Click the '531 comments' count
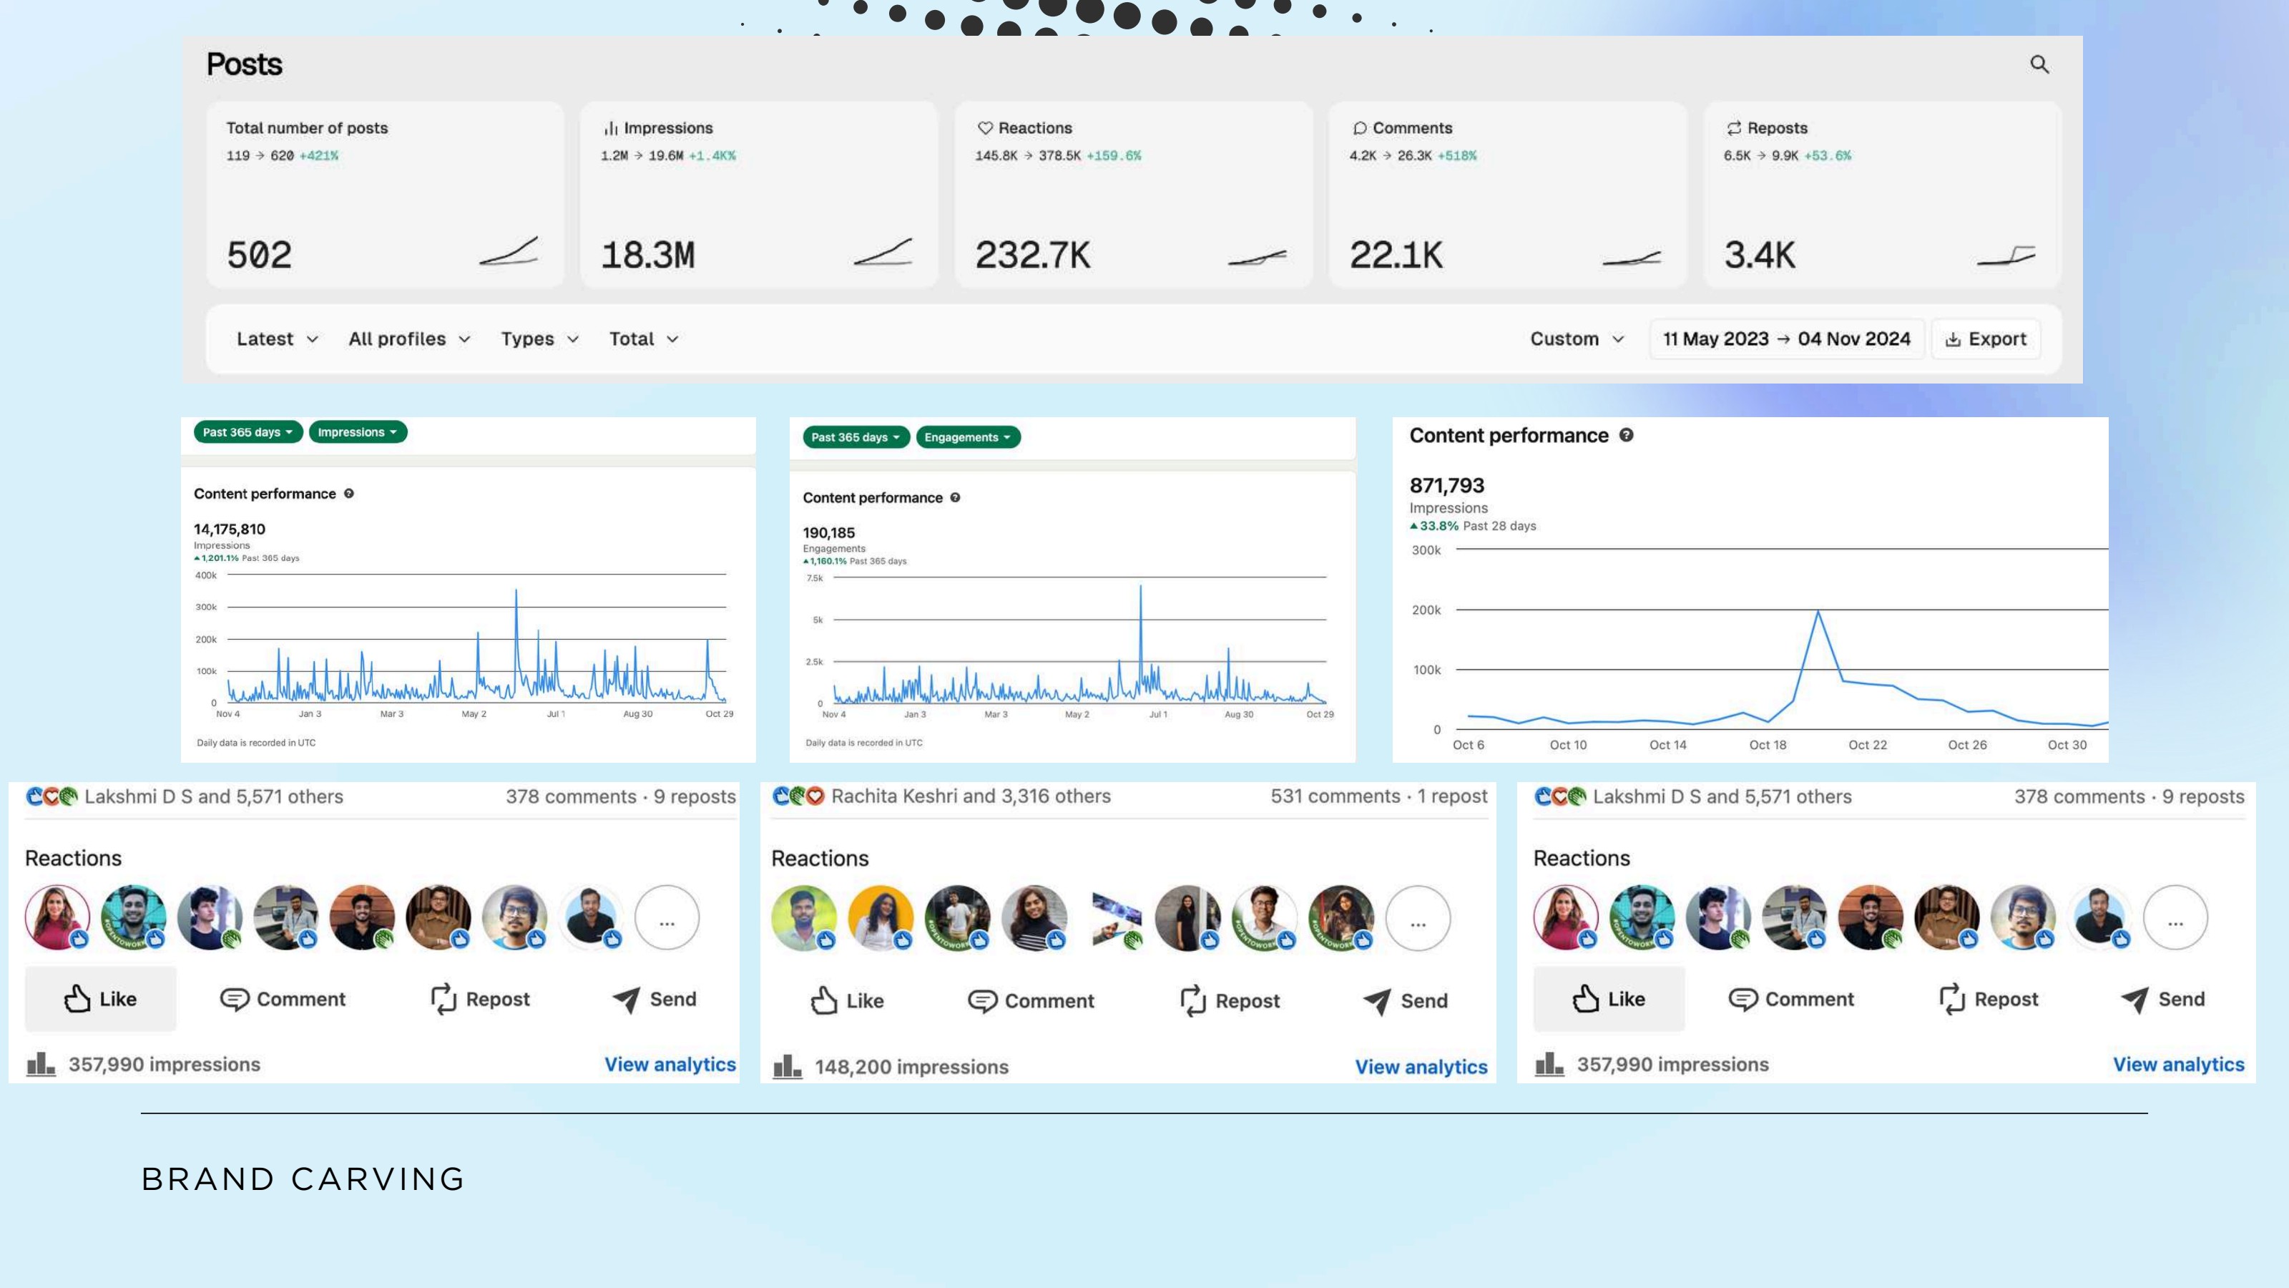The width and height of the screenshot is (2289, 1288). click(1335, 796)
